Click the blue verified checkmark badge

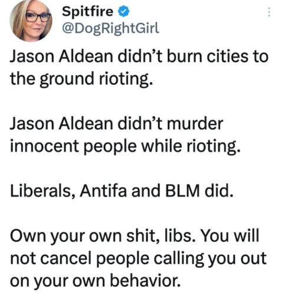pyautogui.click(x=123, y=12)
